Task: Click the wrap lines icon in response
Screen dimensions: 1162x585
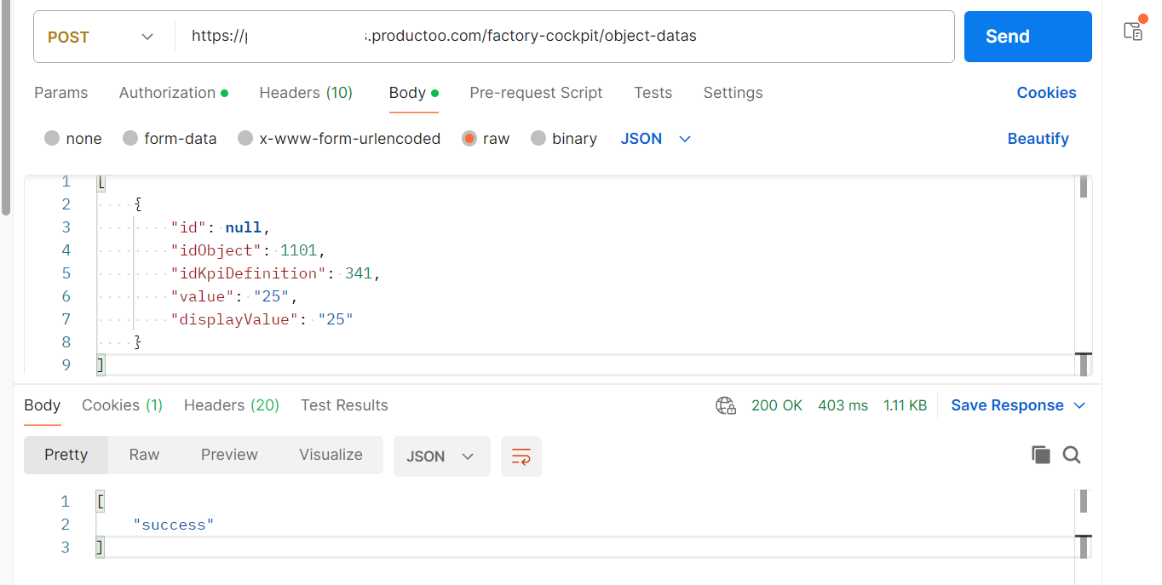Action: [x=521, y=456]
